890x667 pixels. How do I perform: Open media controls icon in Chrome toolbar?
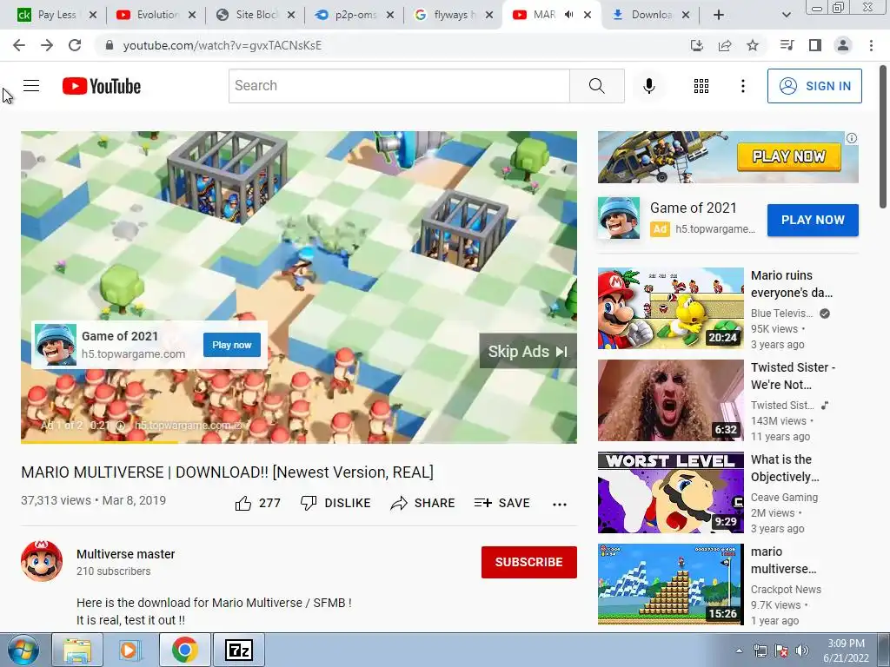pos(787,45)
